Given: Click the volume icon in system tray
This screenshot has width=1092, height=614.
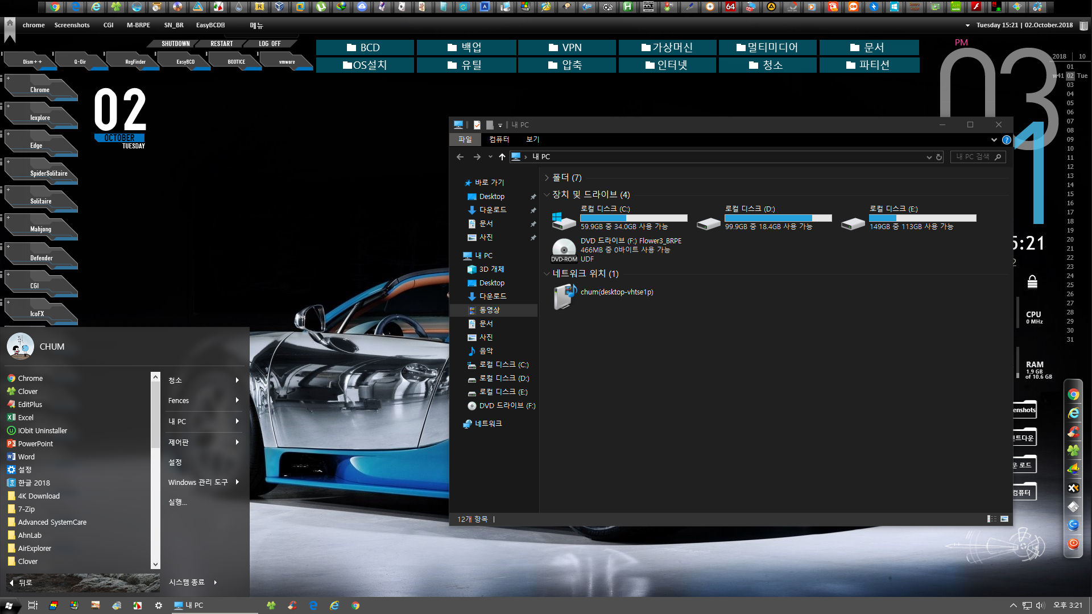Looking at the screenshot, I should pyautogui.click(x=1040, y=605).
